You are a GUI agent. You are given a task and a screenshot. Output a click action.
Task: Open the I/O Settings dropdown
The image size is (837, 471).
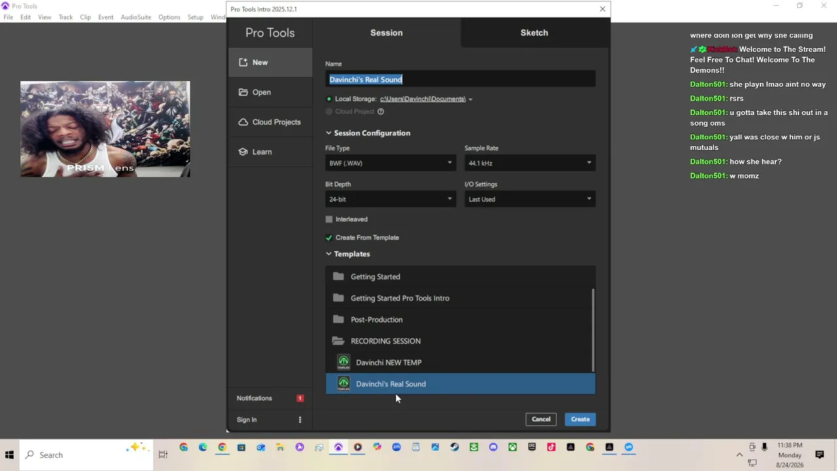click(530, 199)
